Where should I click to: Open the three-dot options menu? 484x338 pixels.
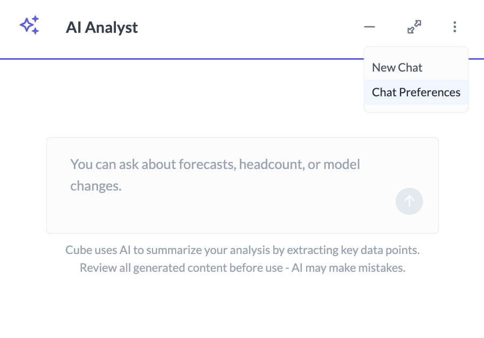pos(455,26)
